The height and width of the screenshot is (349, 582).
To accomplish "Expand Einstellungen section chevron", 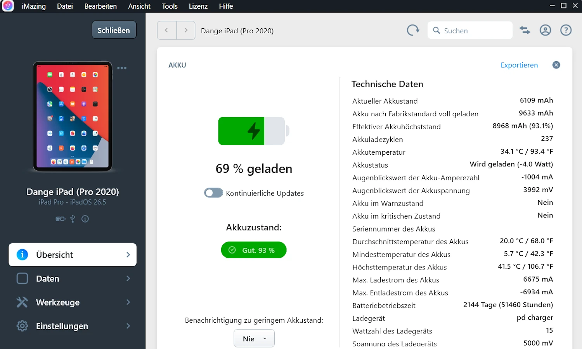I will [128, 326].
